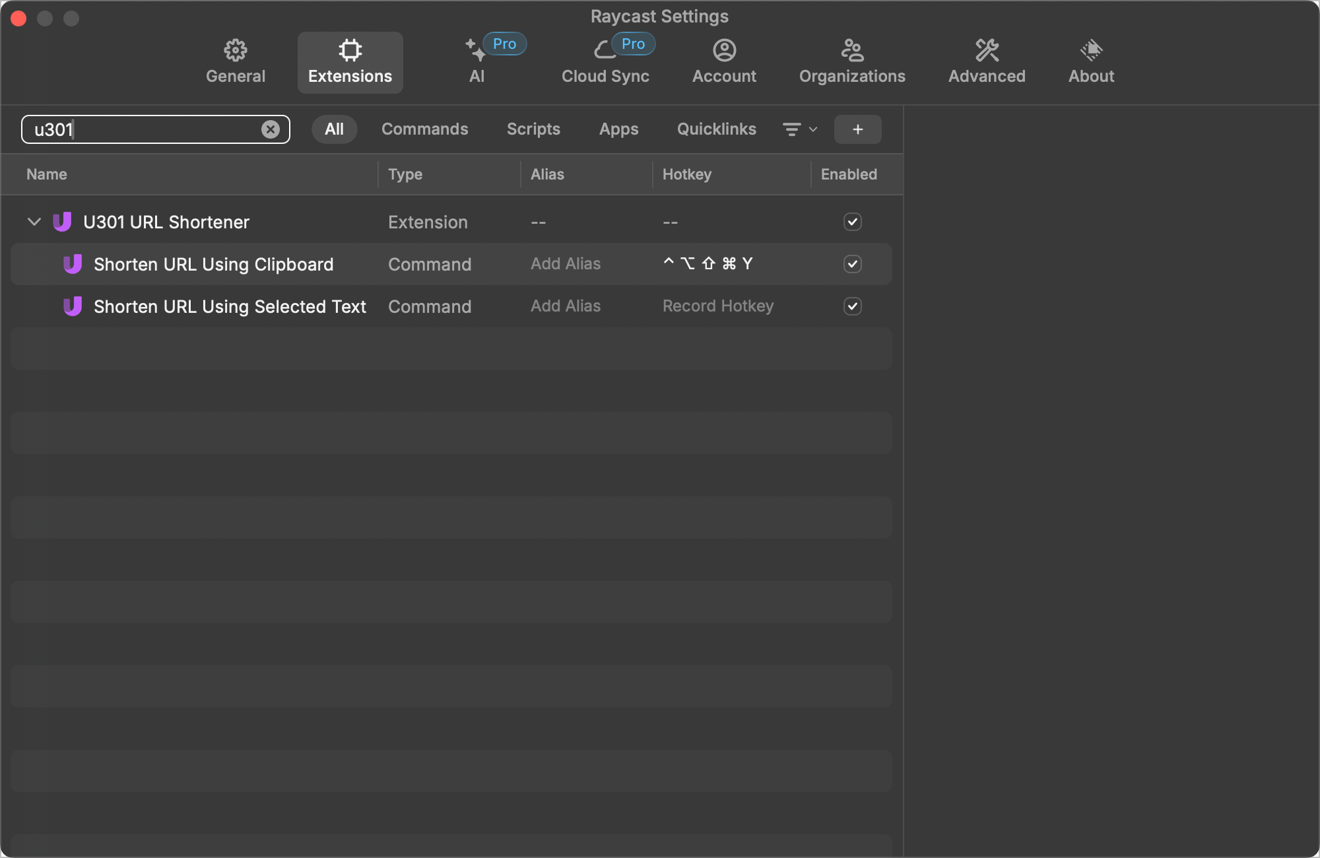Open the About Raycast icon tab
Screen dimensions: 1320x858
pyautogui.click(x=1091, y=50)
